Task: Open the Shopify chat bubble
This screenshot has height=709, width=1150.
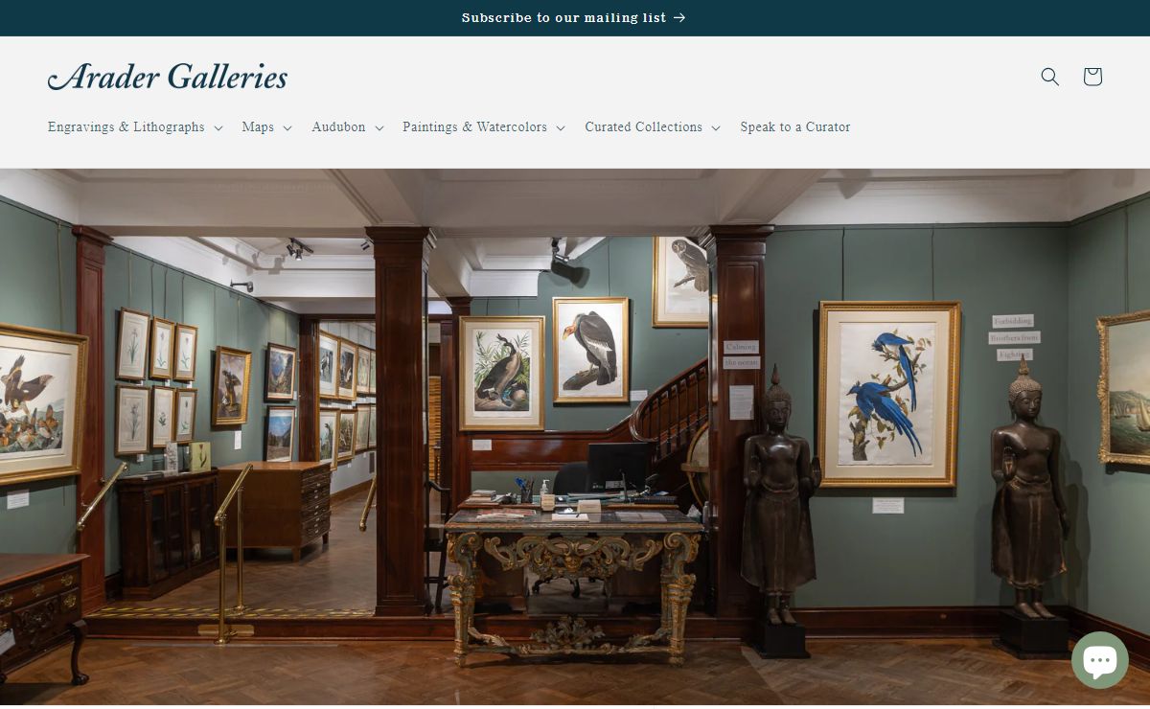Action: [x=1100, y=660]
